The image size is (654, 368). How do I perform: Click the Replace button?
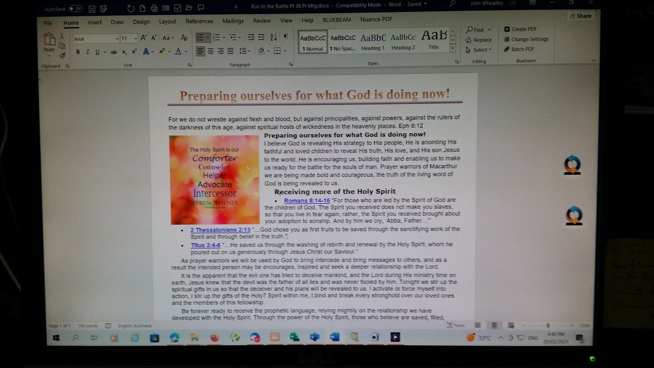pos(479,40)
